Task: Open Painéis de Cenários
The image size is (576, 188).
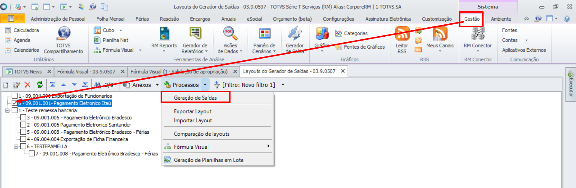Action: [264, 40]
